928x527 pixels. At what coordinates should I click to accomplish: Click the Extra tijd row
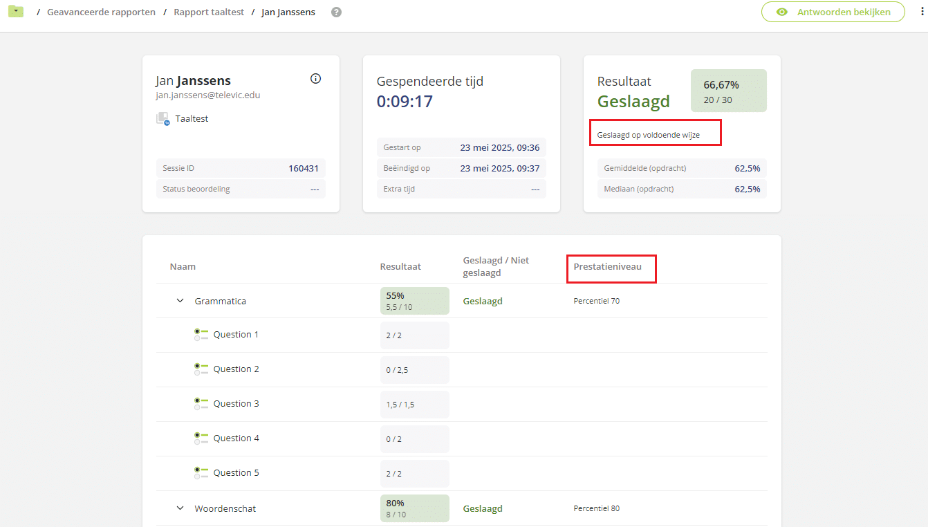[x=461, y=189]
